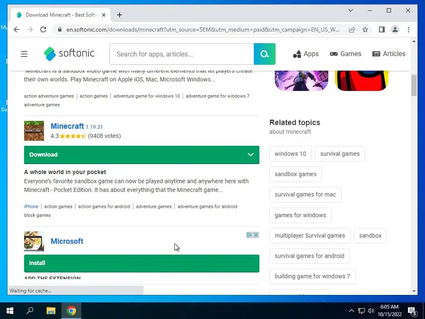Open the action adventure games tag
The image size is (425, 319).
pyautogui.click(x=49, y=96)
